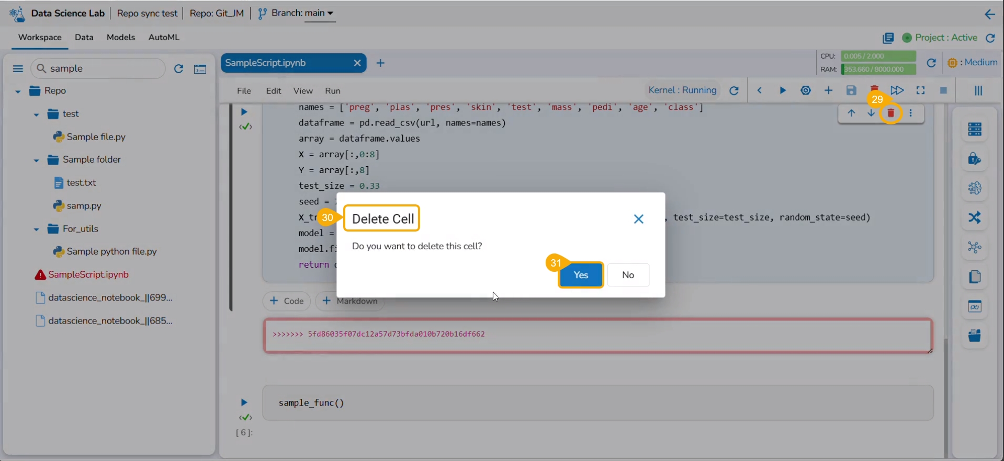The image size is (1004, 461).
Task: Close the Delete Cell dialog with the X
Action: (638, 219)
